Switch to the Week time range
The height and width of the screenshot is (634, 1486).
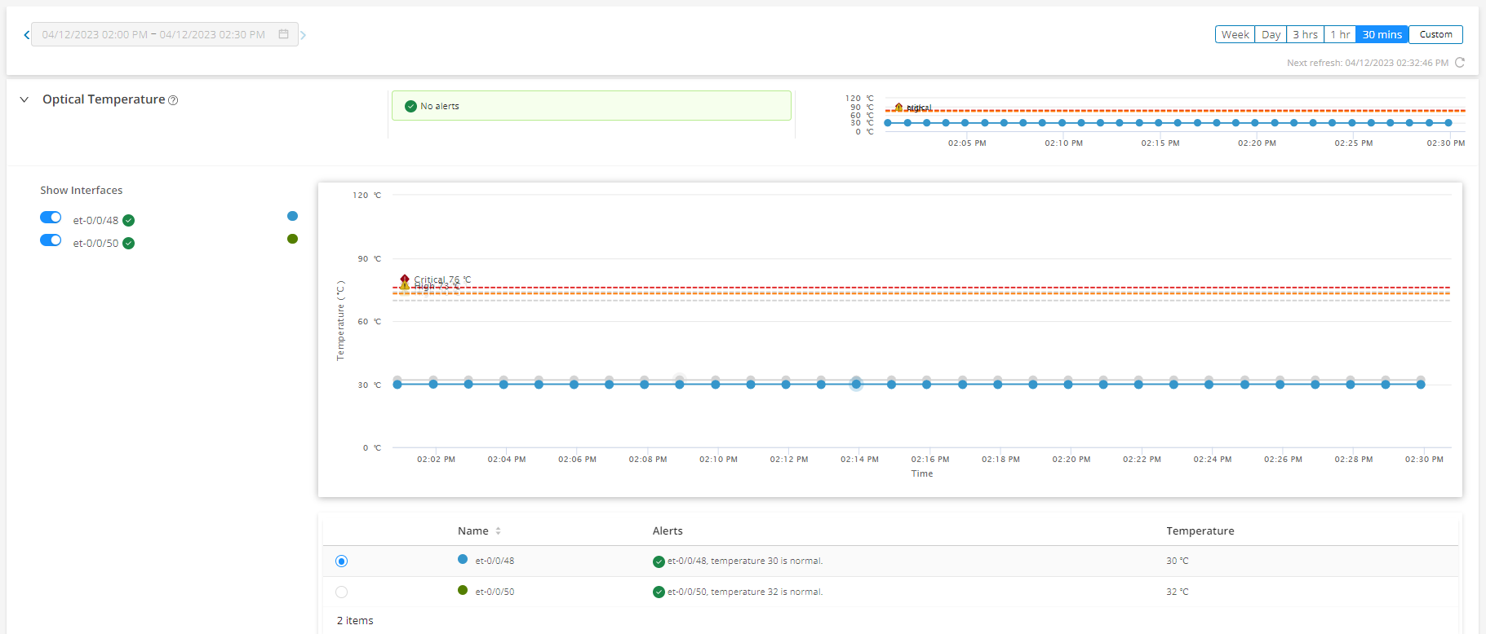click(1235, 34)
